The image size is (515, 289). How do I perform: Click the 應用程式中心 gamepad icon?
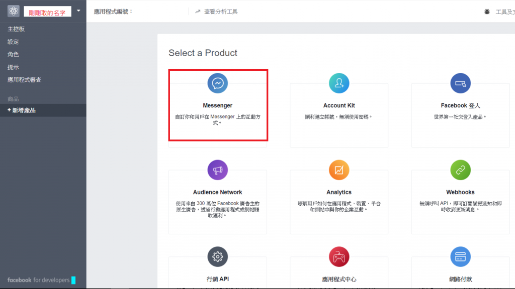click(x=339, y=256)
